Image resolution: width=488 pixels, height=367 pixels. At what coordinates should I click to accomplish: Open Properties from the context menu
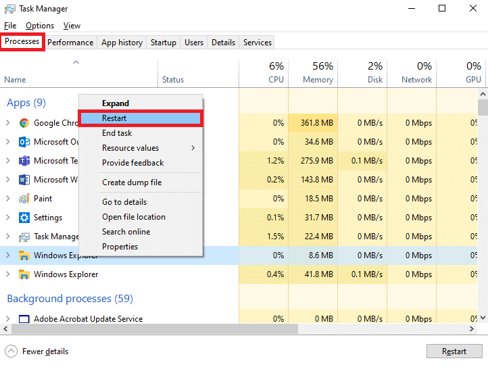[x=141, y=247]
